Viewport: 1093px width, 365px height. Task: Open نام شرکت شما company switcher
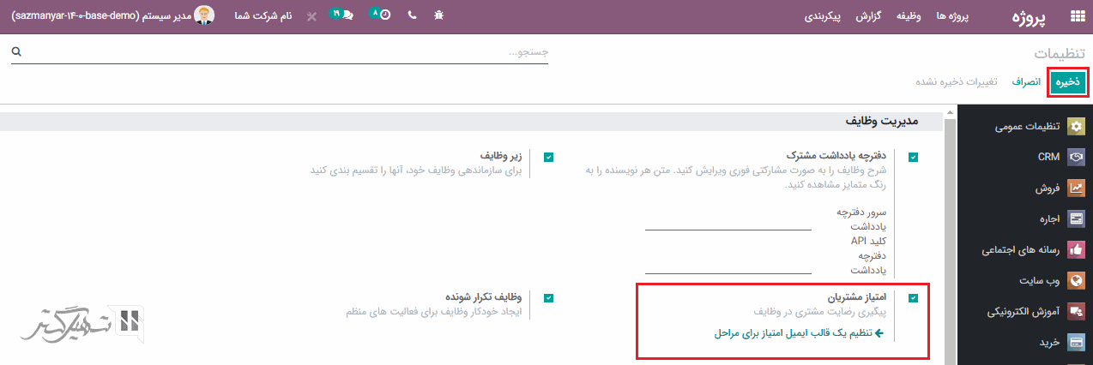tap(263, 16)
